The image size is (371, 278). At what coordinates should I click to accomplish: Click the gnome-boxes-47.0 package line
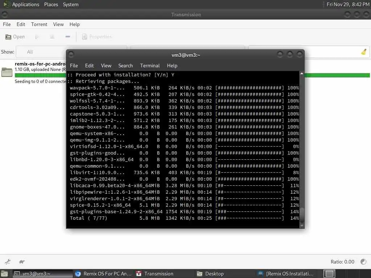(184, 127)
